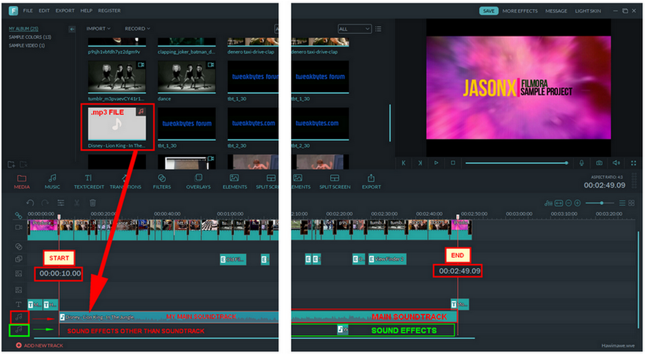The height and width of the screenshot is (355, 646).
Task: Switch to Light Skin theme
Action: [588, 11]
